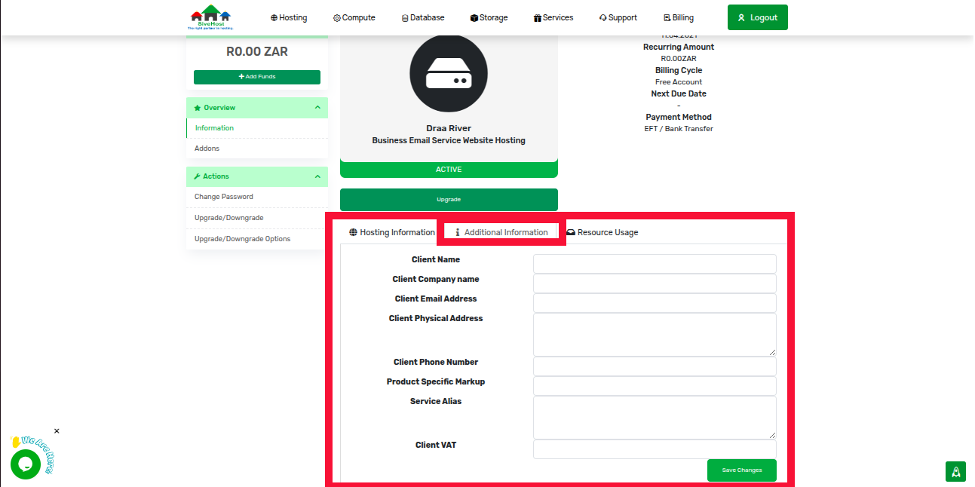Open the Support menu
The height and width of the screenshot is (487, 975).
(618, 17)
